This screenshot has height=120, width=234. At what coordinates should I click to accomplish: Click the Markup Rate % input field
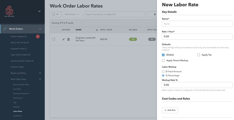click(x=197, y=85)
